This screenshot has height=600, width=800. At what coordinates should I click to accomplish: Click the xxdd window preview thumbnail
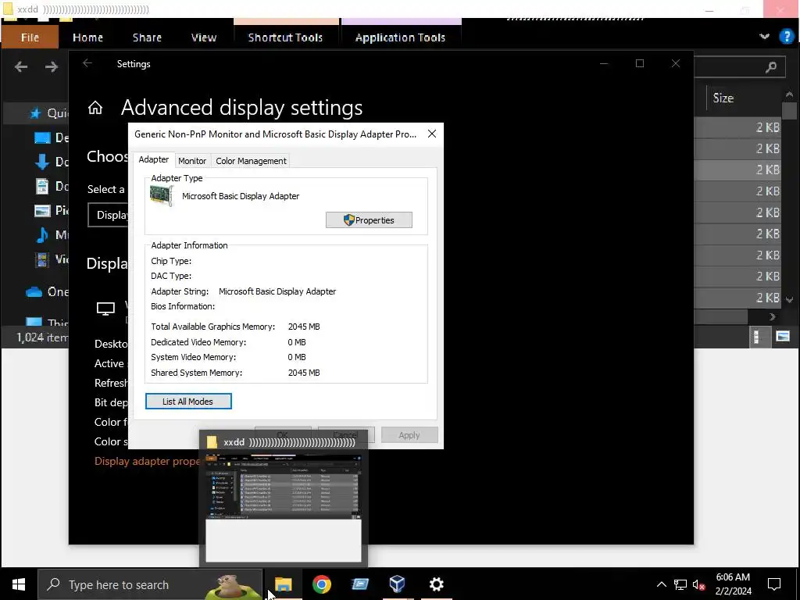283,508
